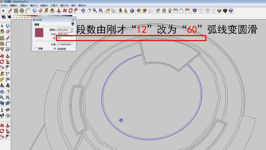Image resolution: width=266 pixels, height=150 pixels.
Task: Click the 半径 radius field 8000.0mm
Action: 65,34
